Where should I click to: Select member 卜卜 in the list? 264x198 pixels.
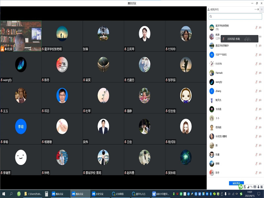[235, 118]
